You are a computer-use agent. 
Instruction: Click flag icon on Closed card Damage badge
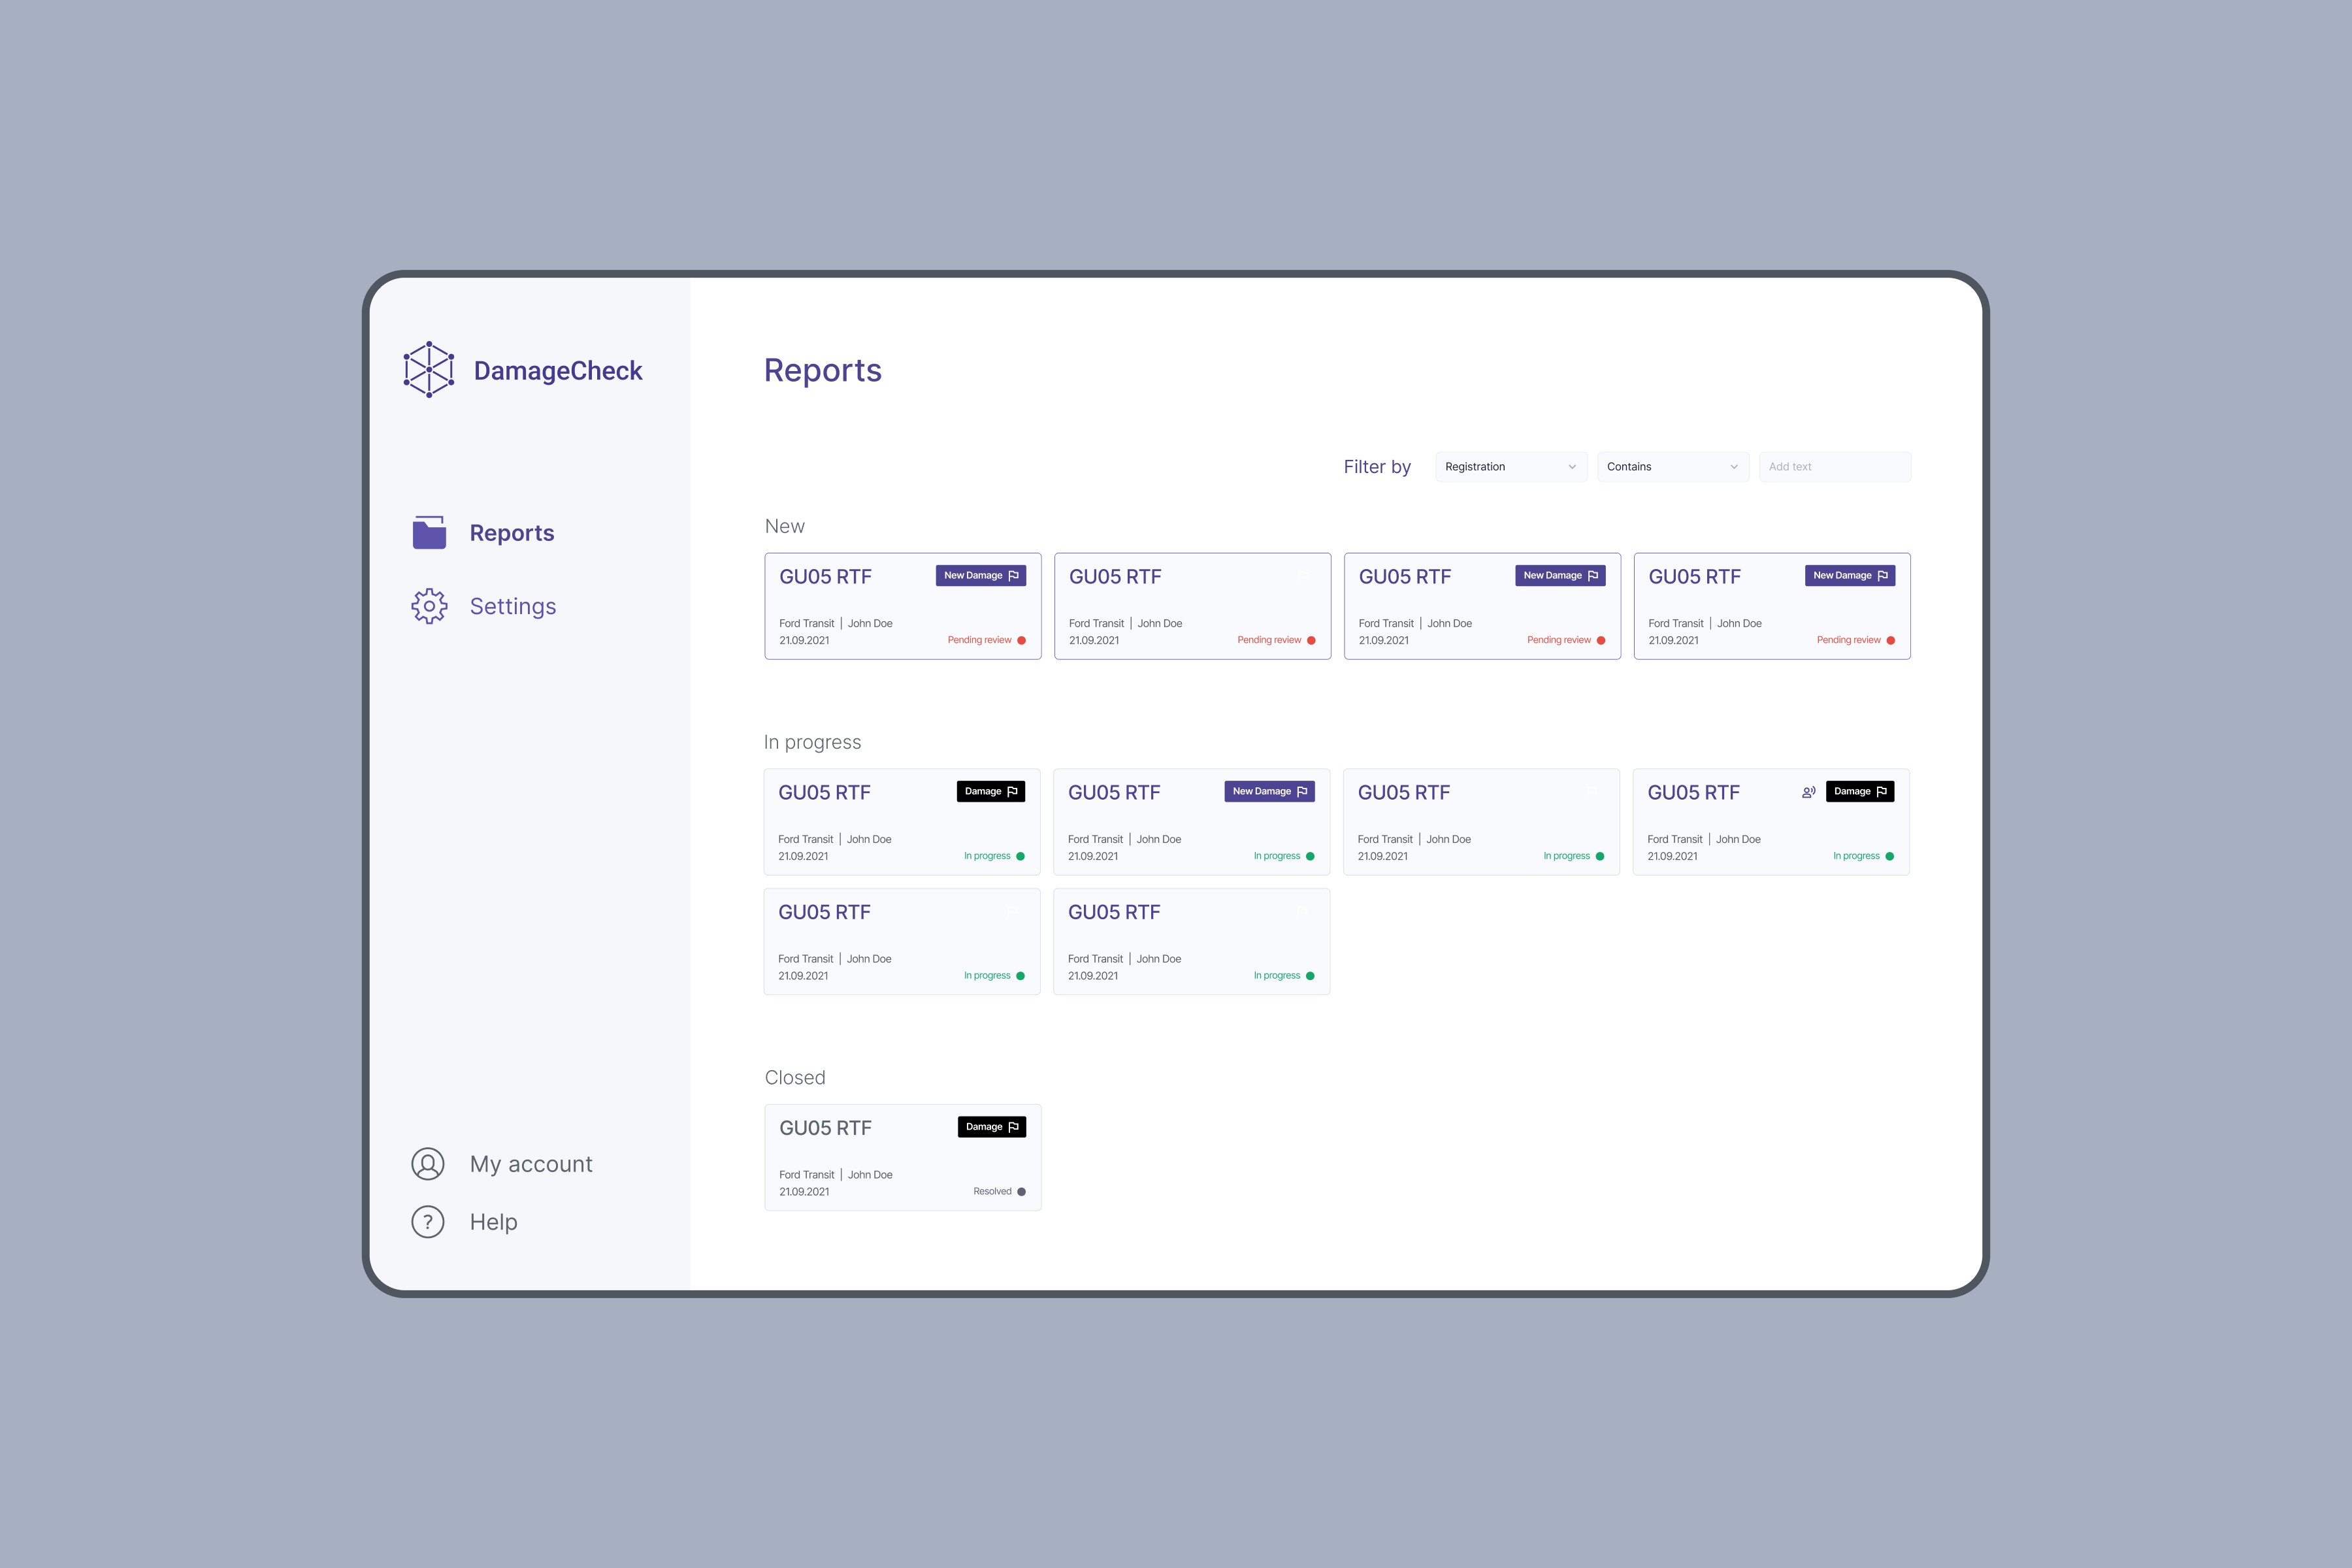(x=1013, y=1127)
